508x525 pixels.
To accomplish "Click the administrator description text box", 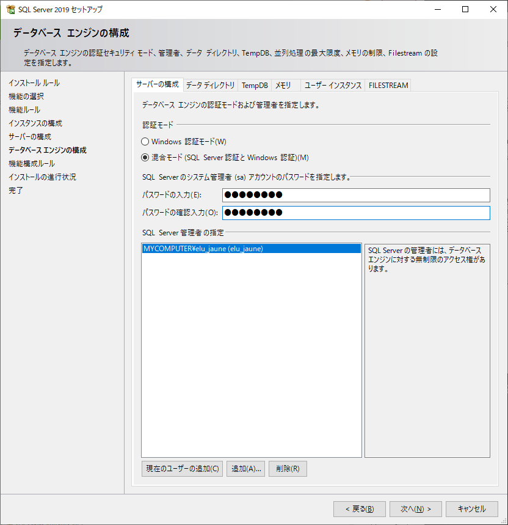I will (x=427, y=351).
